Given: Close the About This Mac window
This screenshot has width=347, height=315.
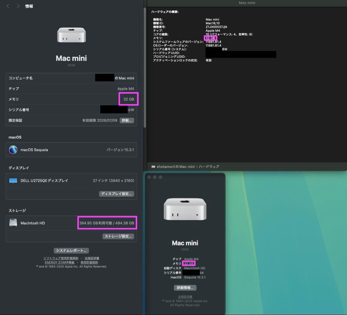Looking at the screenshot, I should tap(149, 177).
